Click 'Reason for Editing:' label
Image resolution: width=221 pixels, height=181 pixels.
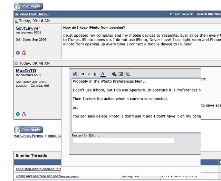click(86, 135)
